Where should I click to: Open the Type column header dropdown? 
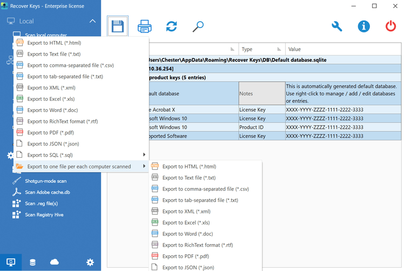(279, 50)
